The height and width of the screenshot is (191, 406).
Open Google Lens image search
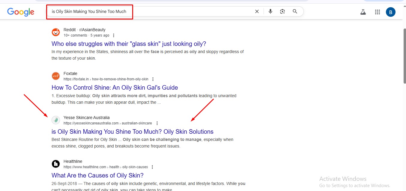282,11
